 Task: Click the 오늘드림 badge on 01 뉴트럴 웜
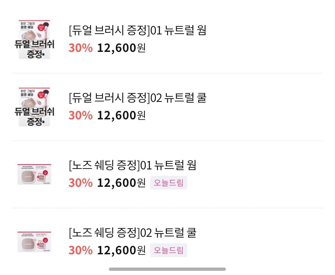point(169,183)
